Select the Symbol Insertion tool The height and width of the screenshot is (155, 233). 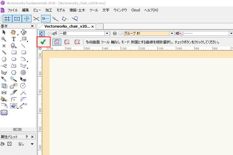[x=13, y=46]
